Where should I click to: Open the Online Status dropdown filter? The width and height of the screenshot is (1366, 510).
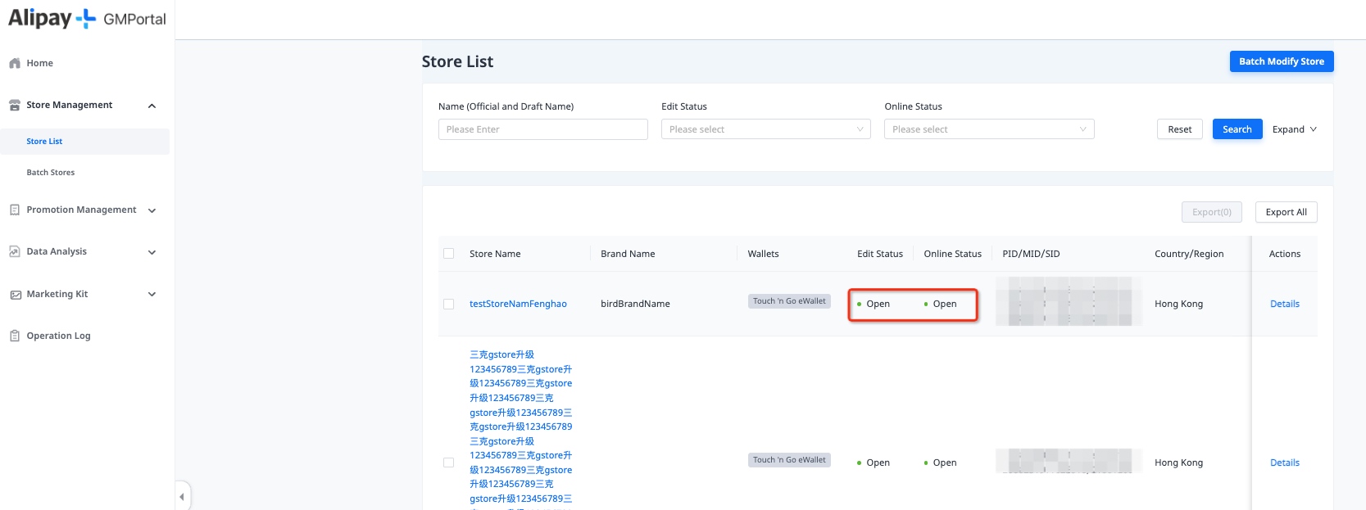point(988,129)
